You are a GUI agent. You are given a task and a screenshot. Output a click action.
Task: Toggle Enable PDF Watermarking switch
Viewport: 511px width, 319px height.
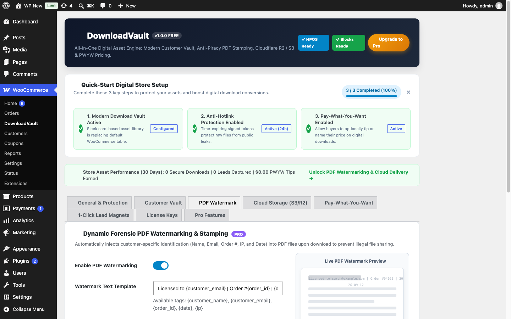161,265
